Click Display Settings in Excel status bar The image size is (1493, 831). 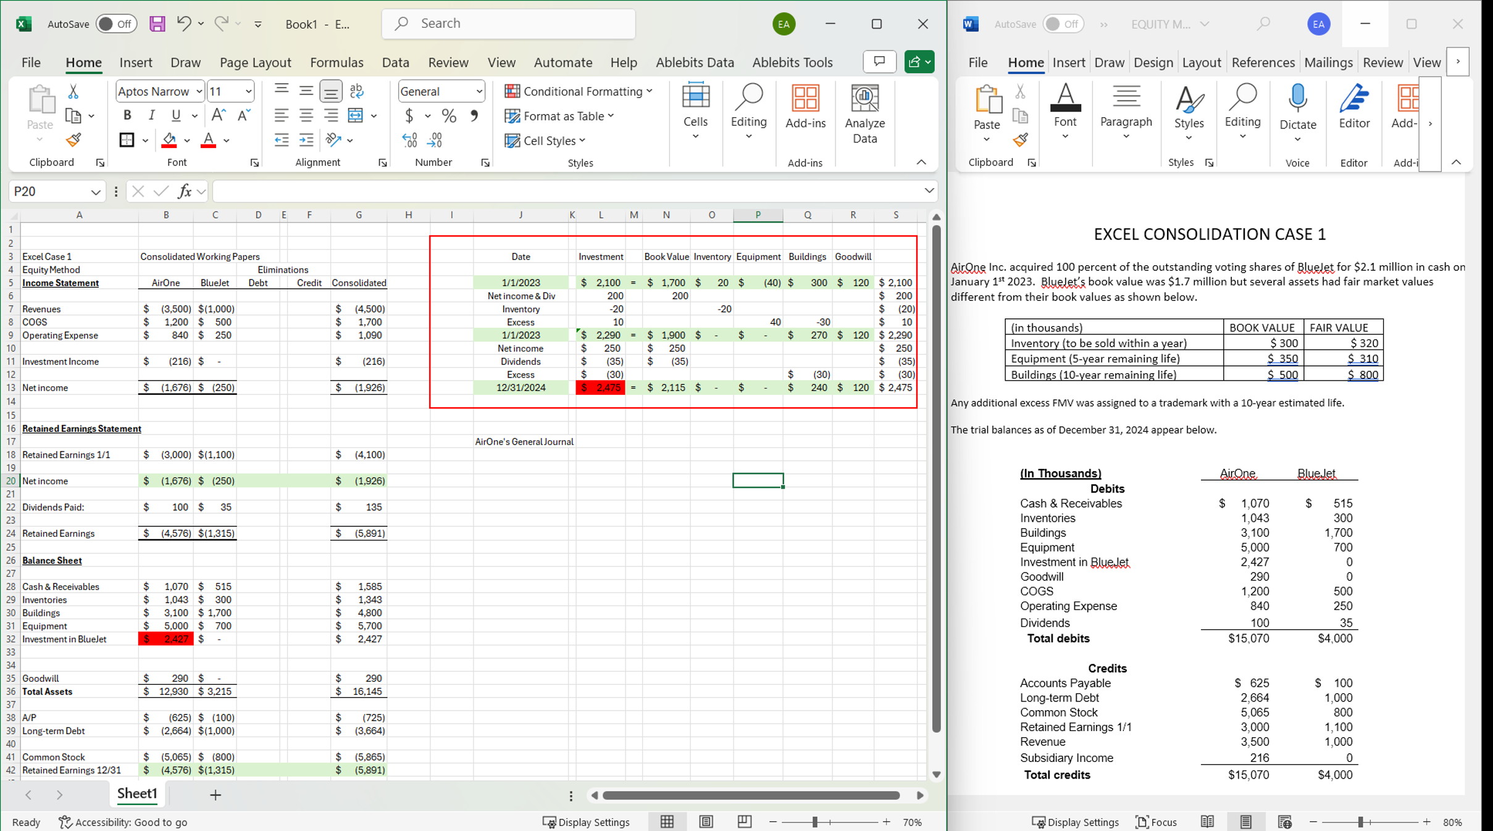coord(586,822)
